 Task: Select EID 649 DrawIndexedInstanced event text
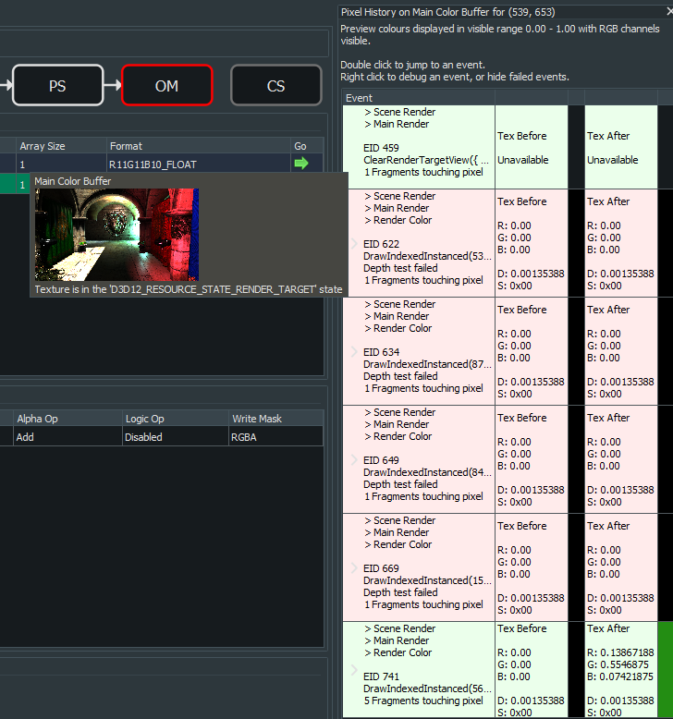tap(427, 472)
